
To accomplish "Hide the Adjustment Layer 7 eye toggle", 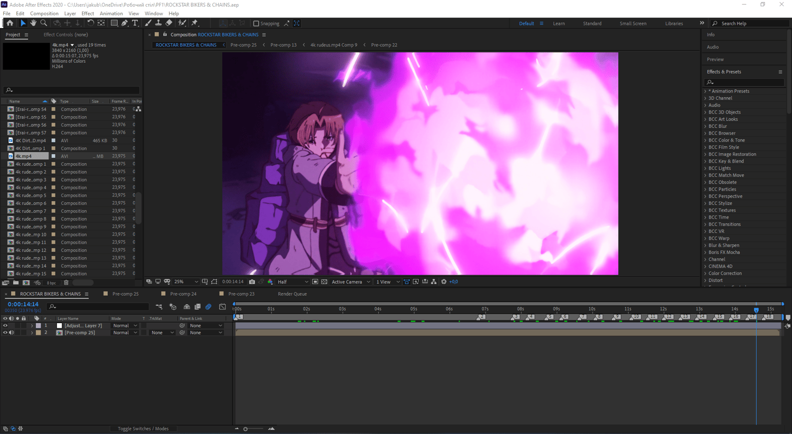I will (5, 326).
